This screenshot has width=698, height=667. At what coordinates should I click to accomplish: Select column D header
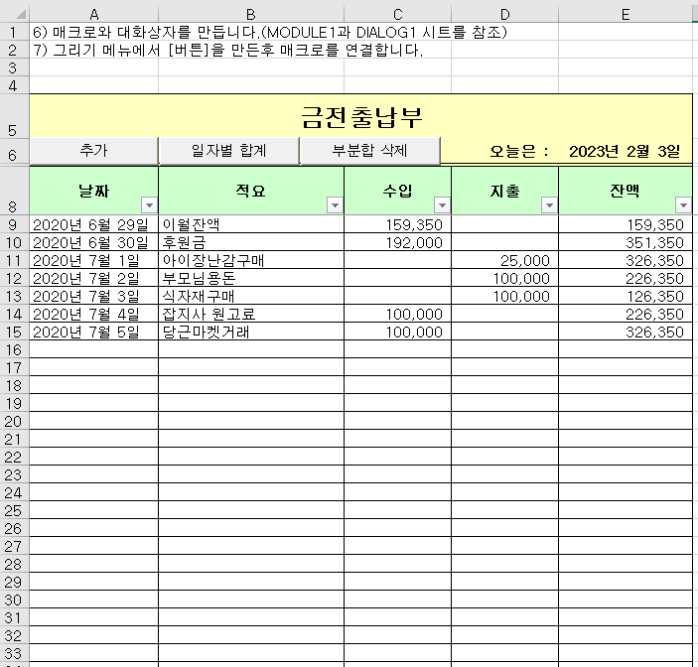point(504,14)
